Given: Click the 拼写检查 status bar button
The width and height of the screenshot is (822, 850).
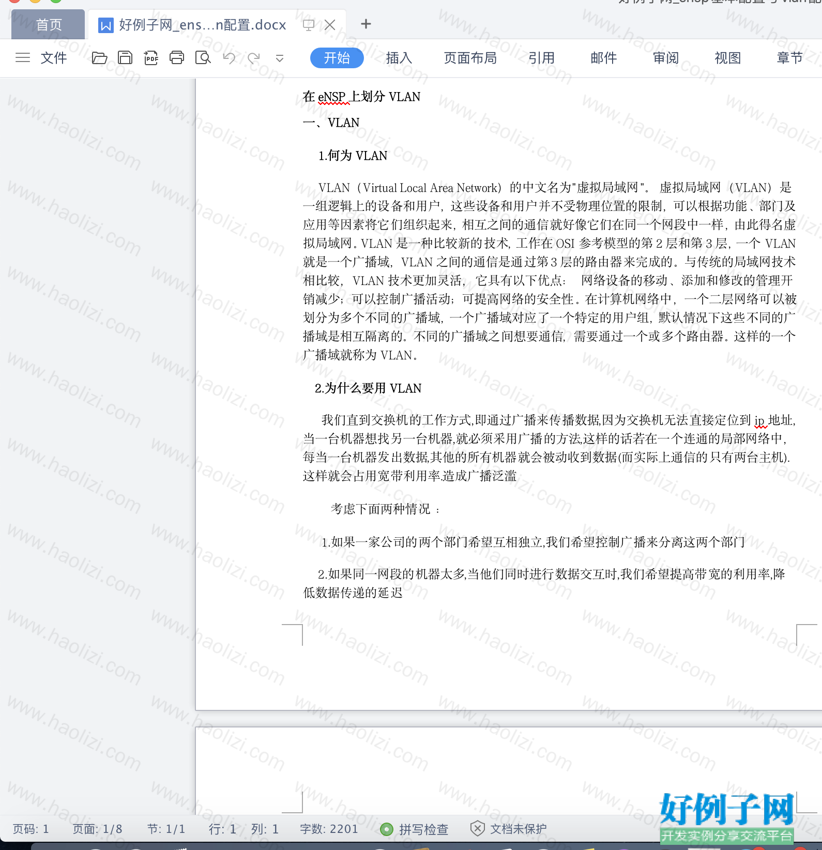Looking at the screenshot, I should click(x=423, y=829).
